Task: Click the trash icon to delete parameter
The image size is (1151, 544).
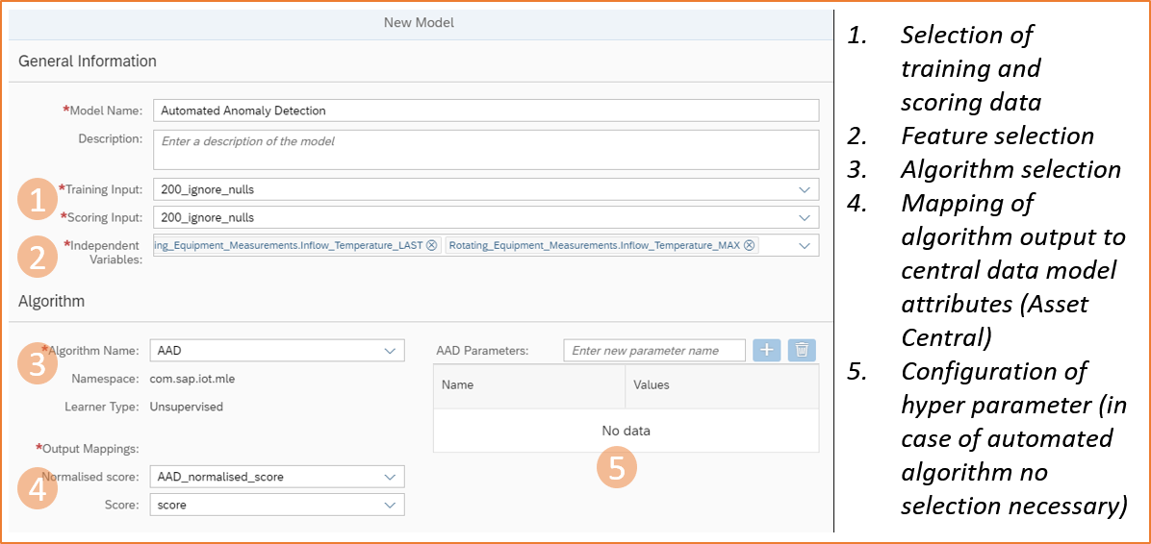Action: 802,351
